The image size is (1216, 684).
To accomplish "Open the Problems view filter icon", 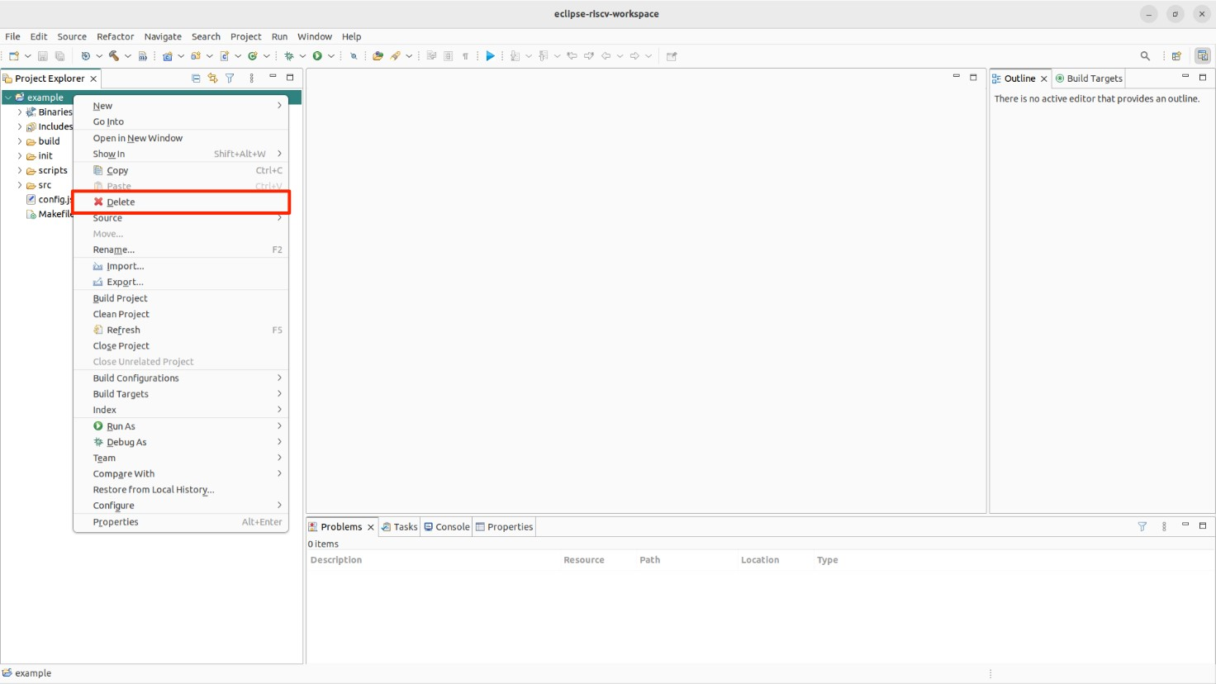I will (x=1142, y=526).
